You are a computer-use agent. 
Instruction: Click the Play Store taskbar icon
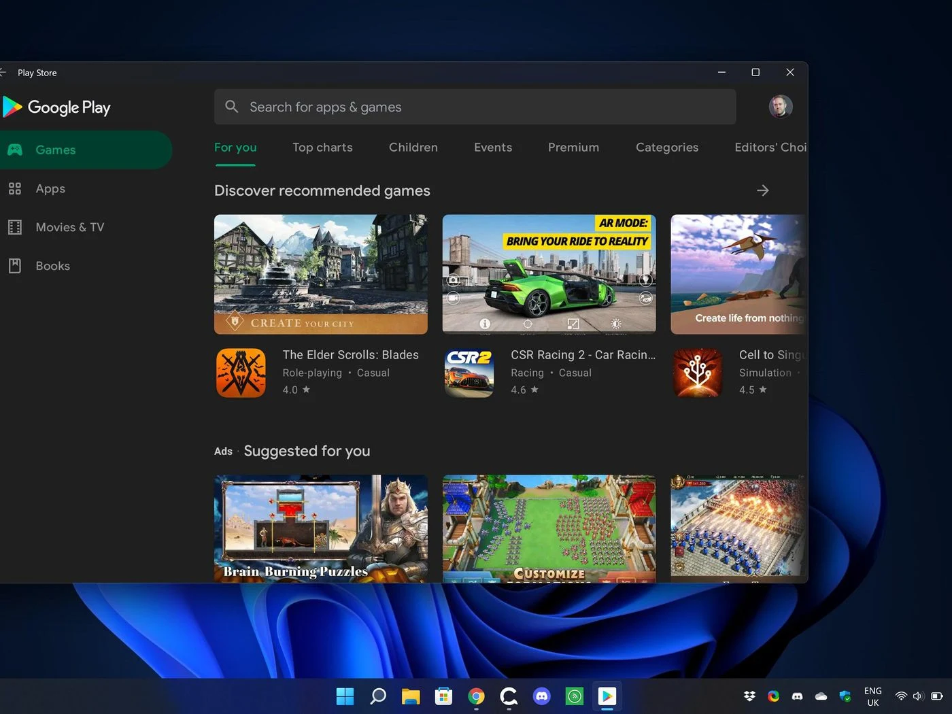(x=607, y=696)
